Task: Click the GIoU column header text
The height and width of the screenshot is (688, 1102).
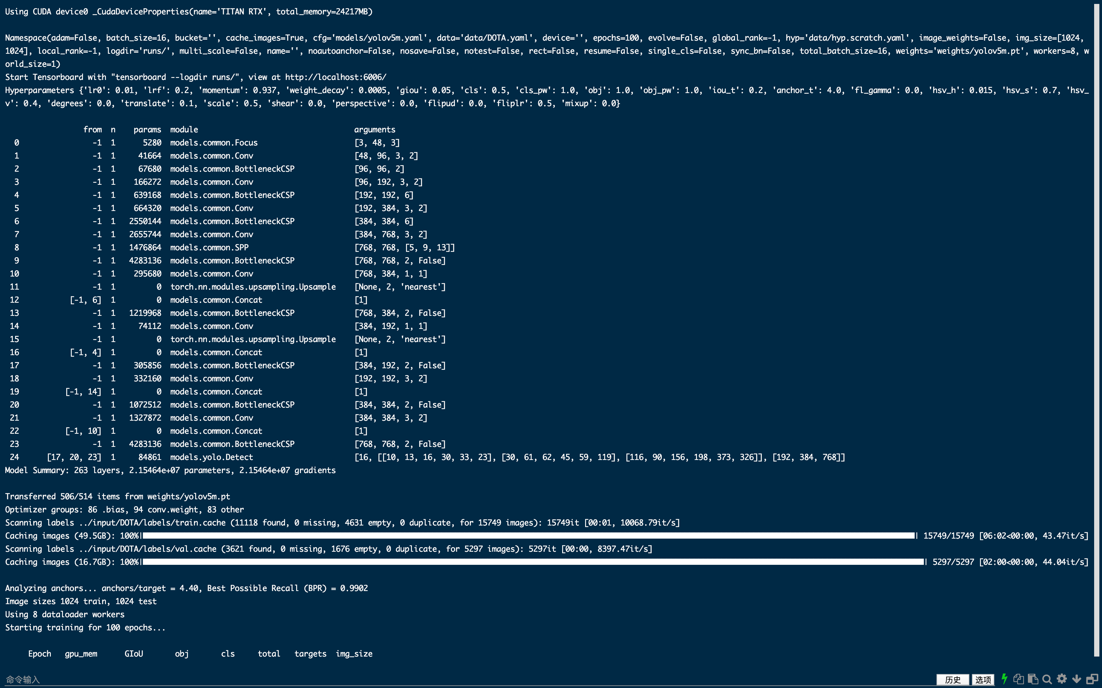Action: 133,654
